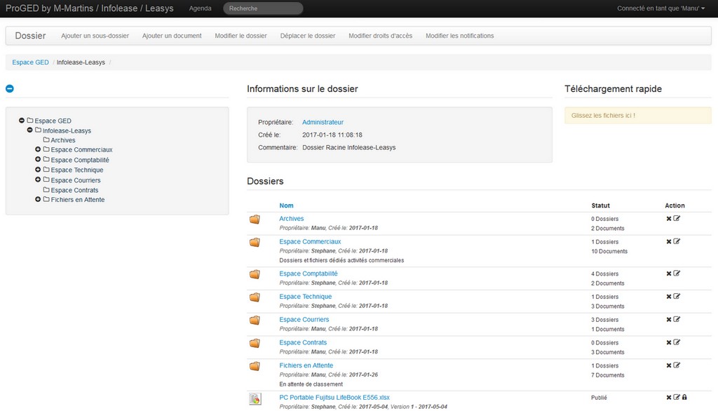Select the edit icon for Espace Courriers row

pos(675,319)
